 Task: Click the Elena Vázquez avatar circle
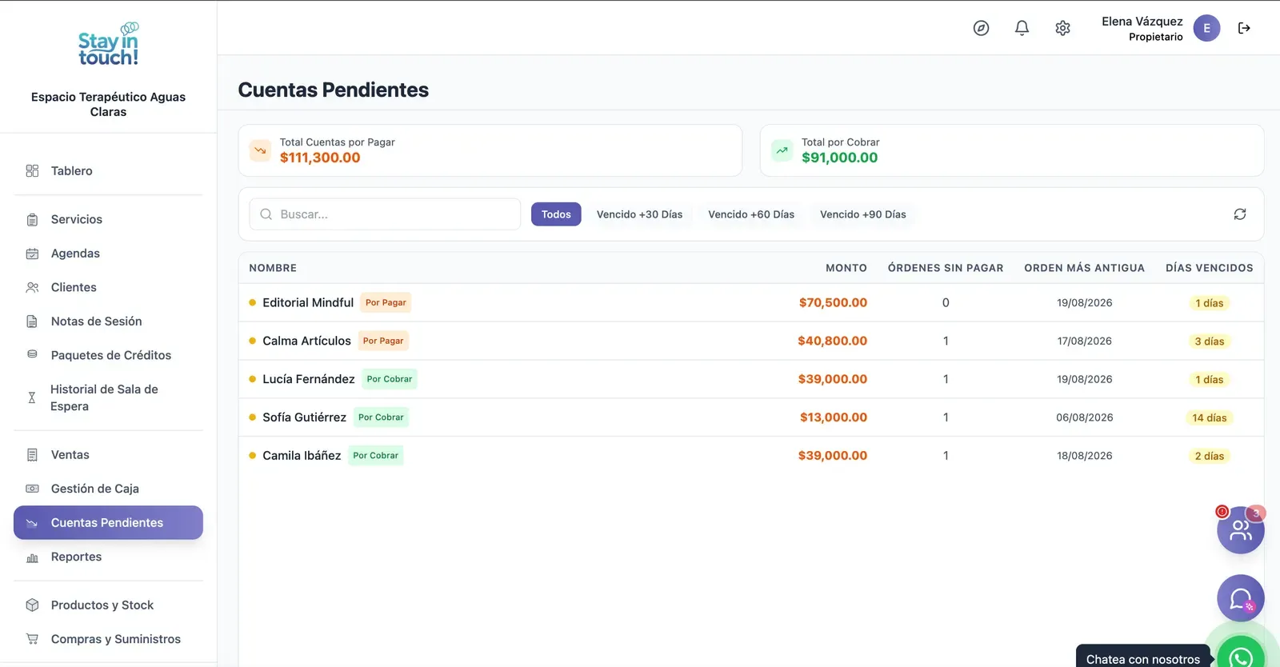click(1206, 28)
